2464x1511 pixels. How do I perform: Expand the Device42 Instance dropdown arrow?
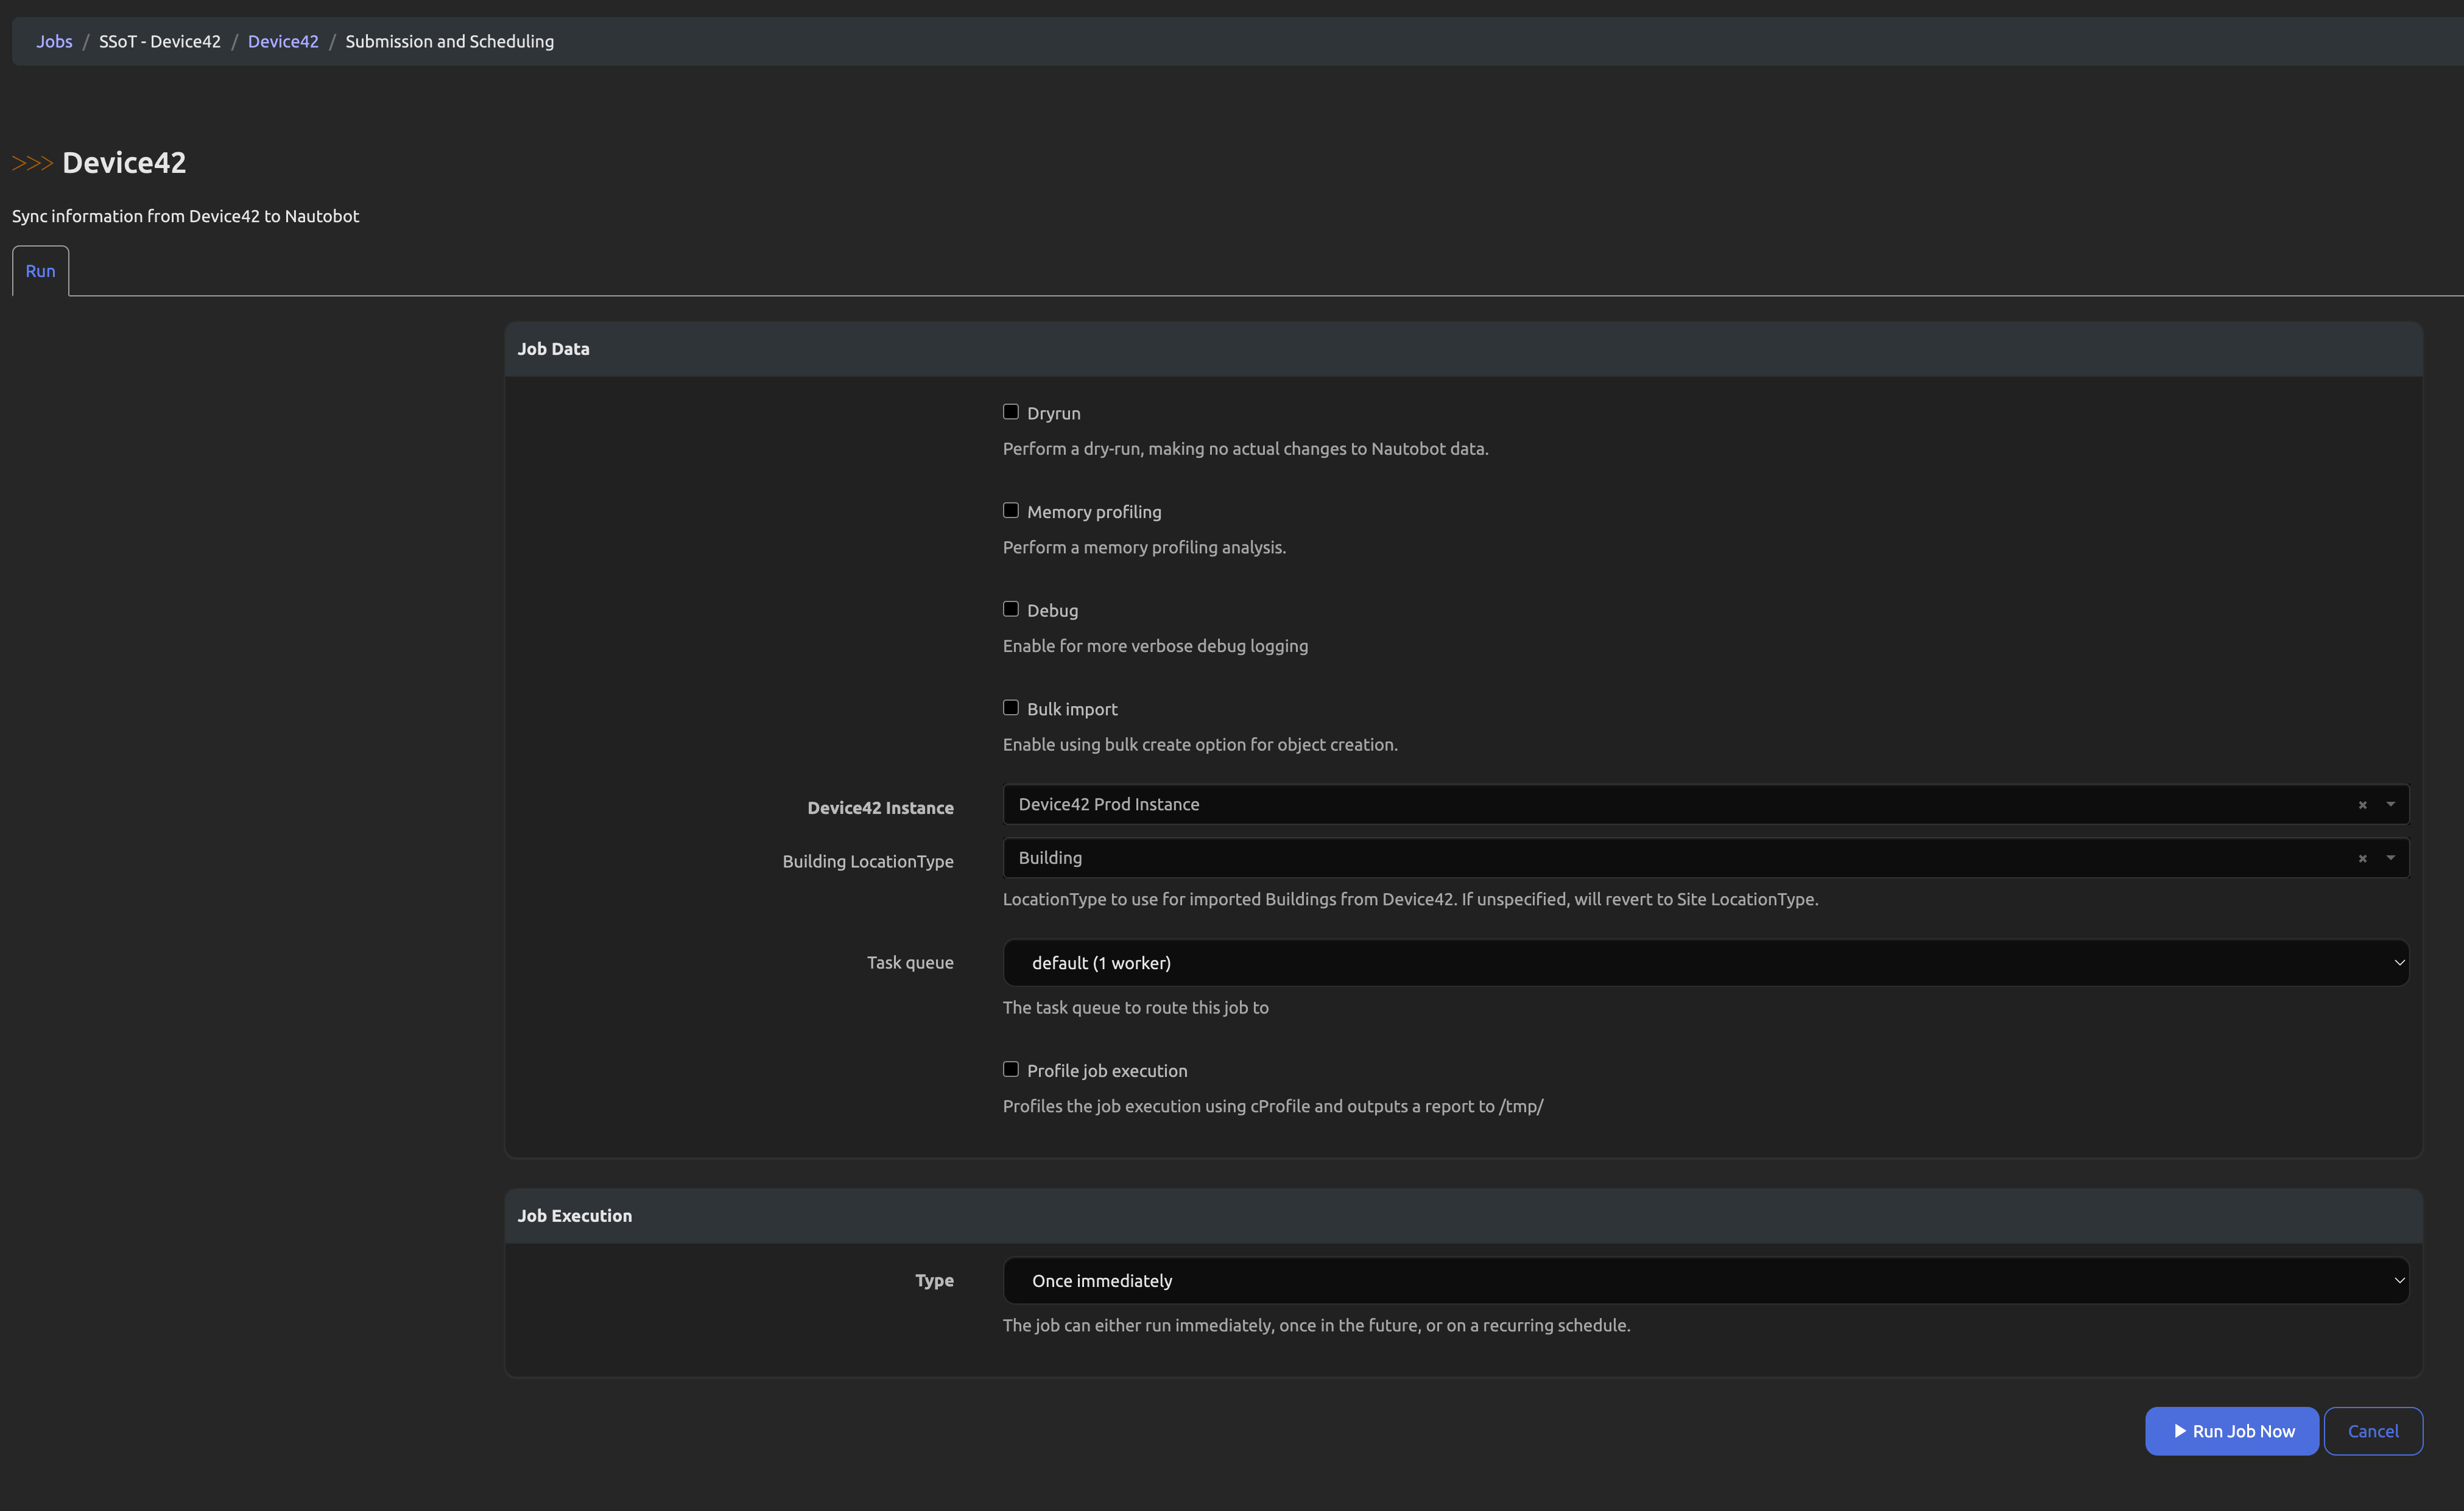pos(2390,804)
